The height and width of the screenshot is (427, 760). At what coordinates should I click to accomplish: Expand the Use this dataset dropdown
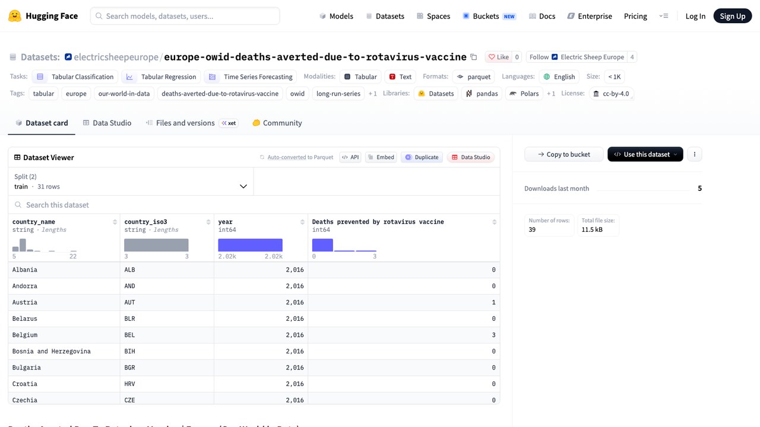click(x=645, y=154)
